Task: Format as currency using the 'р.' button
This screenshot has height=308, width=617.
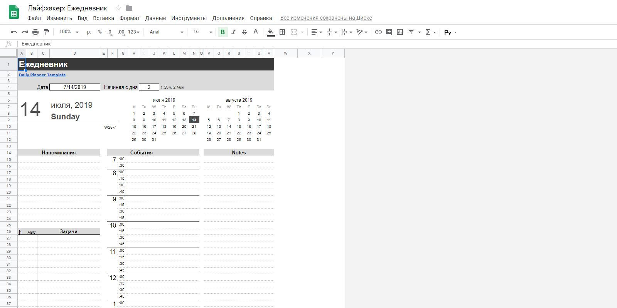Action: (x=89, y=32)
